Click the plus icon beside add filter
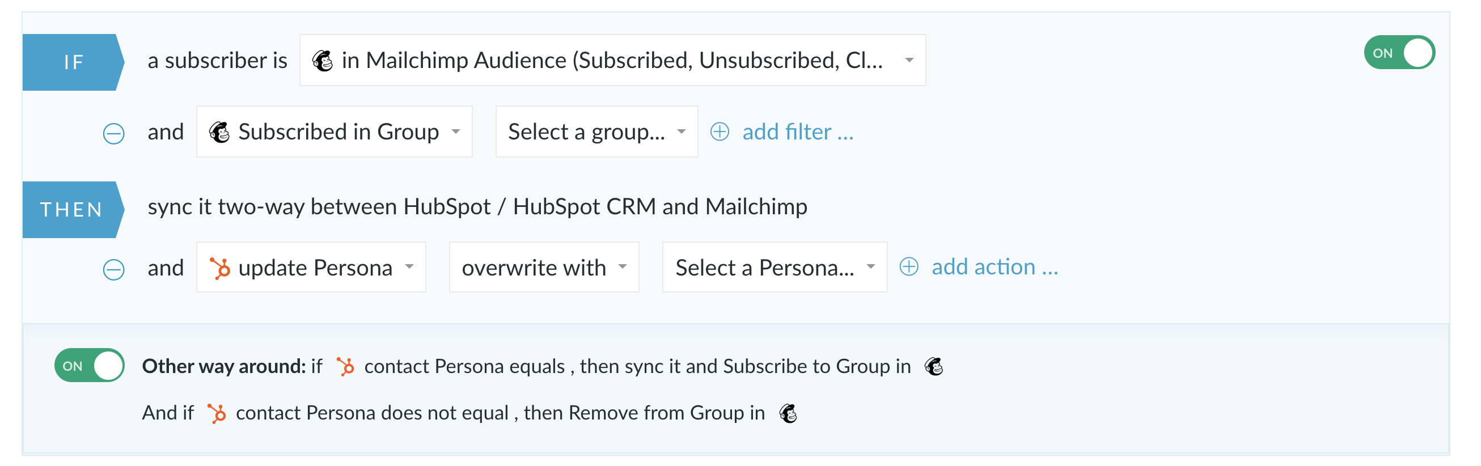 pyautogui.click(x=719, y=132)
